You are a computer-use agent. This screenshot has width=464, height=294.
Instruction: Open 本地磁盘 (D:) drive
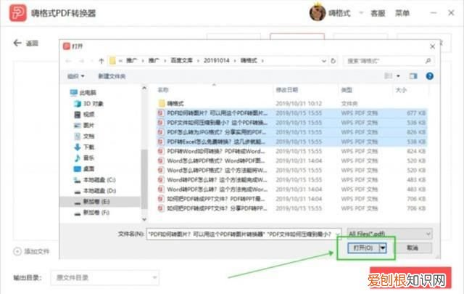click(95, 191)
